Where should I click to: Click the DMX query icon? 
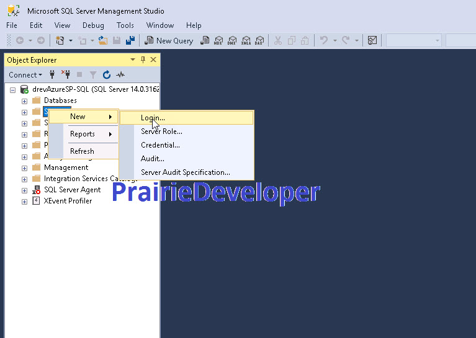point(232,40)
